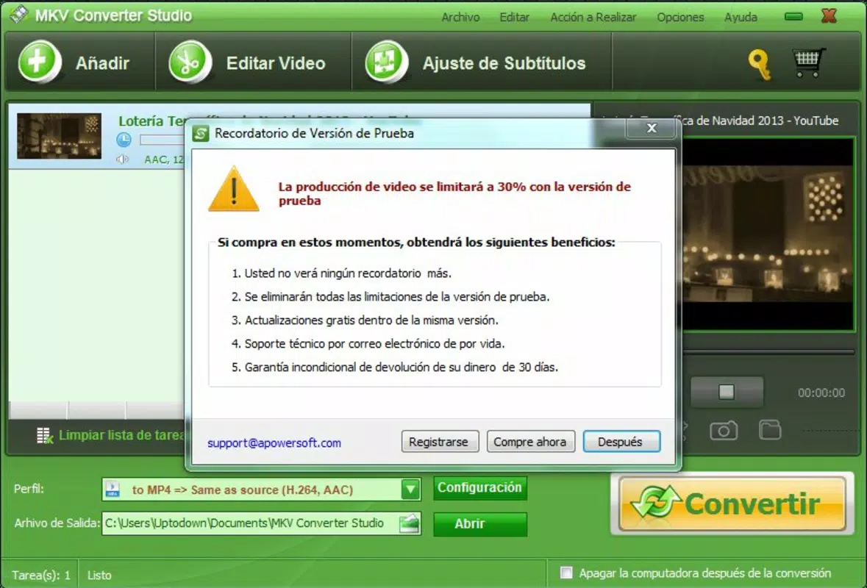867x588 pixels.
Task: Click the Editar Video toolbar label
Action: tap(275, 63)
